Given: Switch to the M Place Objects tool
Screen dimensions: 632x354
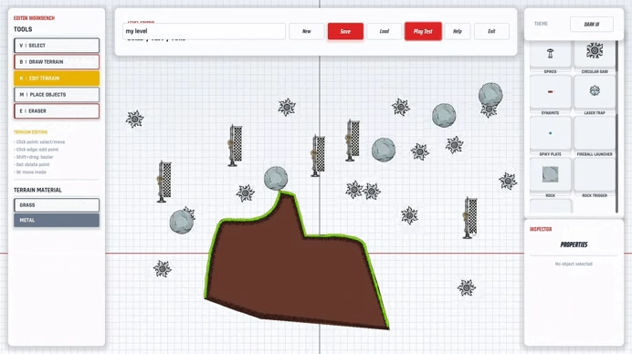Looking at the screenshot, I should [x=57, y=95].
